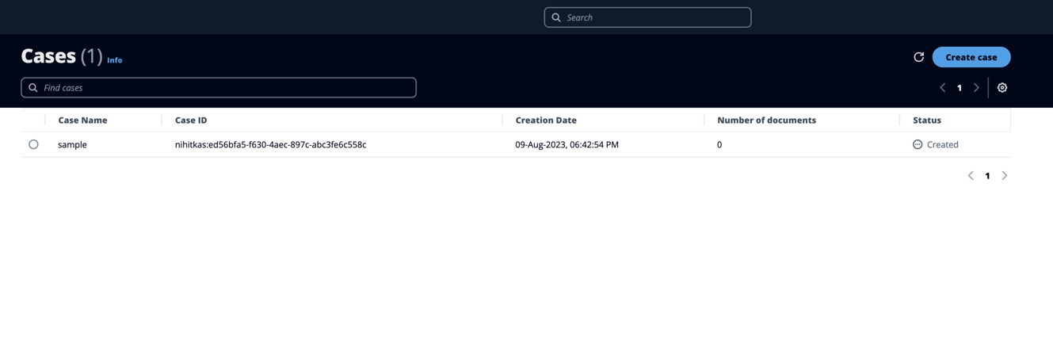Image resolution: width=1053 pixels, height=340 pixels.
Task: Click the Created status text
Action: tap(943, 145)
